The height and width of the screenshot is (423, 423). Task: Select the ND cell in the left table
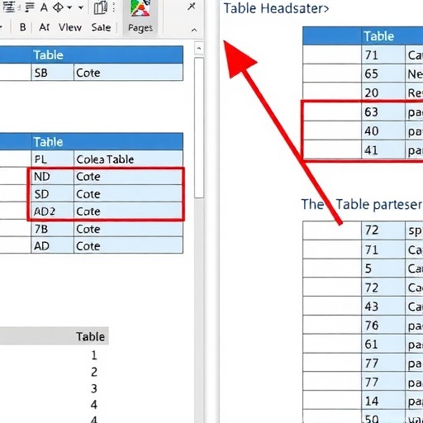point(53,177)
